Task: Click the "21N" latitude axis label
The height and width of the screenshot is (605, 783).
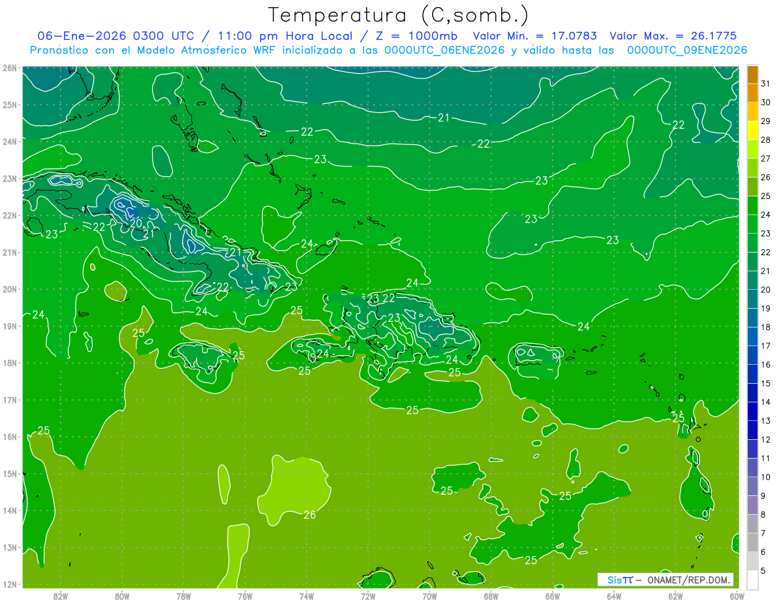Action: click(x=10, y=253)
